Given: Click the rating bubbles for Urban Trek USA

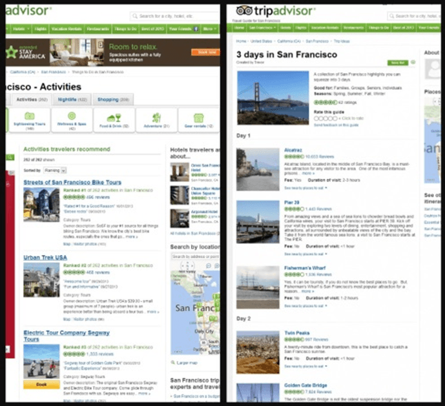Looking at the screenshot, I should 74,272.
